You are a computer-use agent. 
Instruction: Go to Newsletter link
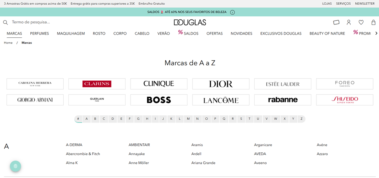pos(365,3)
